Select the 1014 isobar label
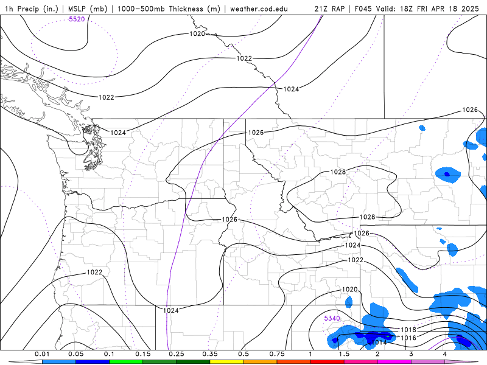The image size is (487, 365). (x=379, y=342)
